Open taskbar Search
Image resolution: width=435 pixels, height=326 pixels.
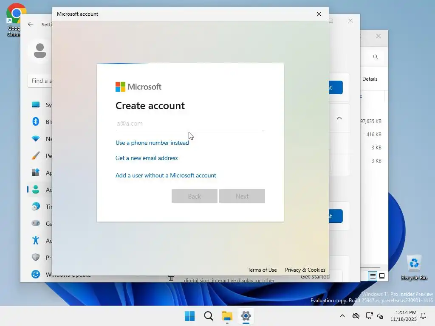[x=208, y=316]
